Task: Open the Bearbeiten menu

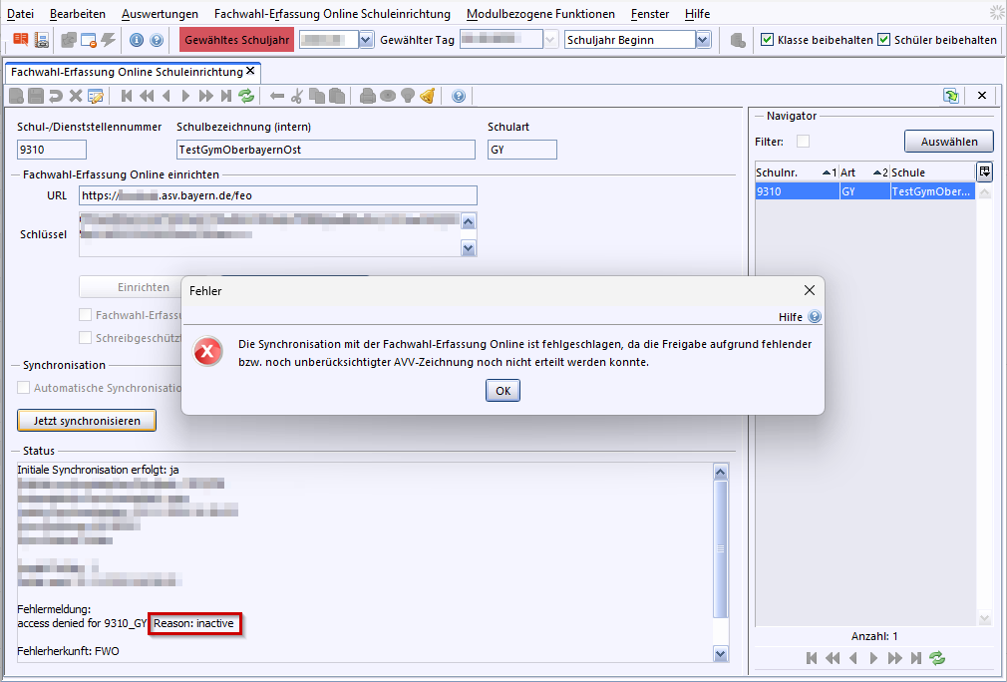Action: (77, 14)
